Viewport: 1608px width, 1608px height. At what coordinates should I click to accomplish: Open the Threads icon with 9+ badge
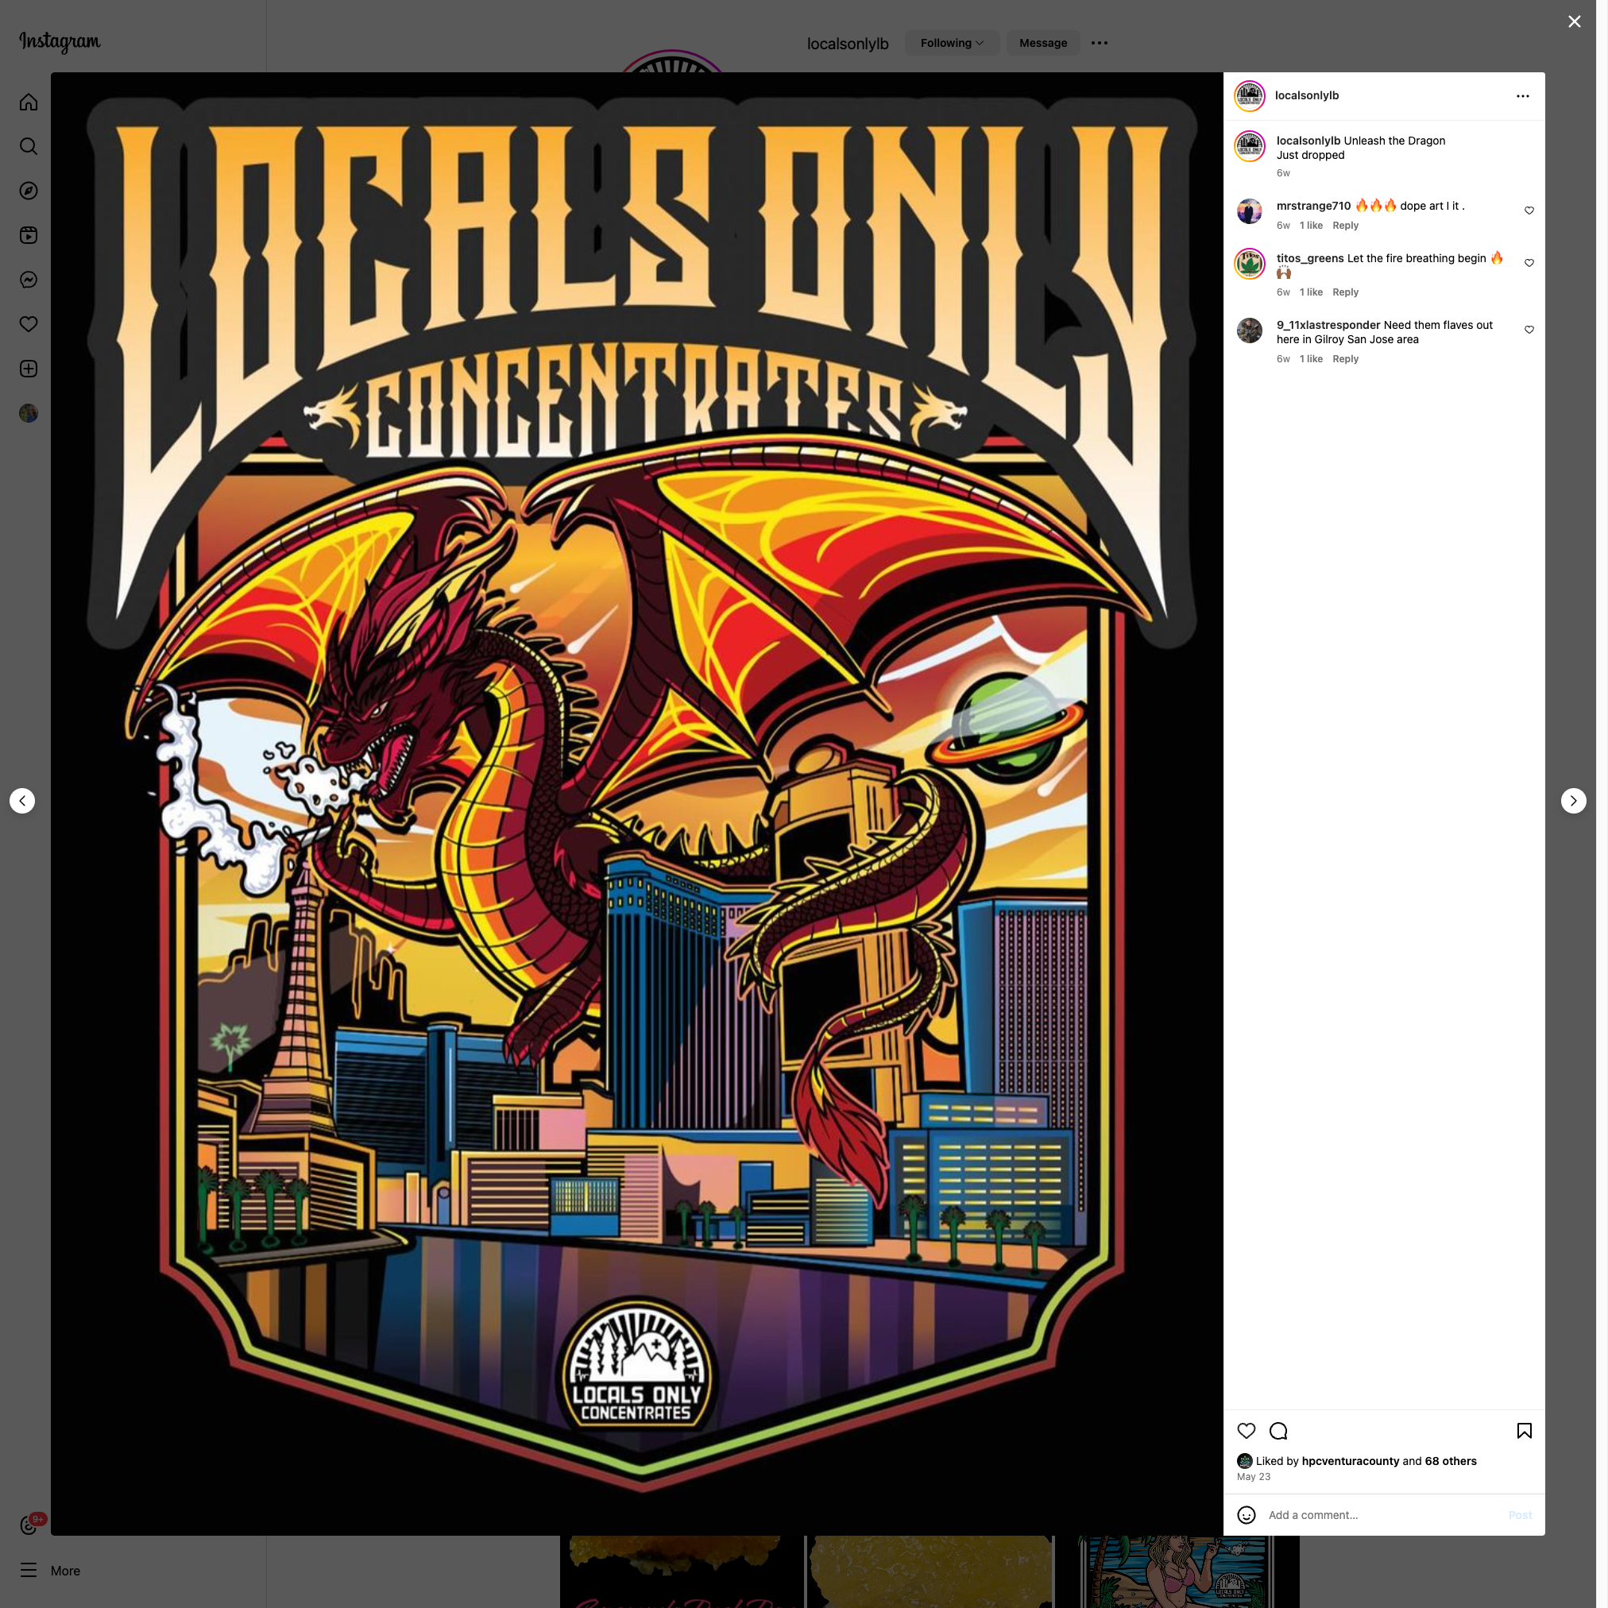click(x=30, y=1525)
